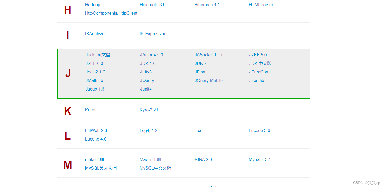Open the JActor 4.5.0 documentation
The height and width of the screenshot is (187, 384).
click(151, 55)
